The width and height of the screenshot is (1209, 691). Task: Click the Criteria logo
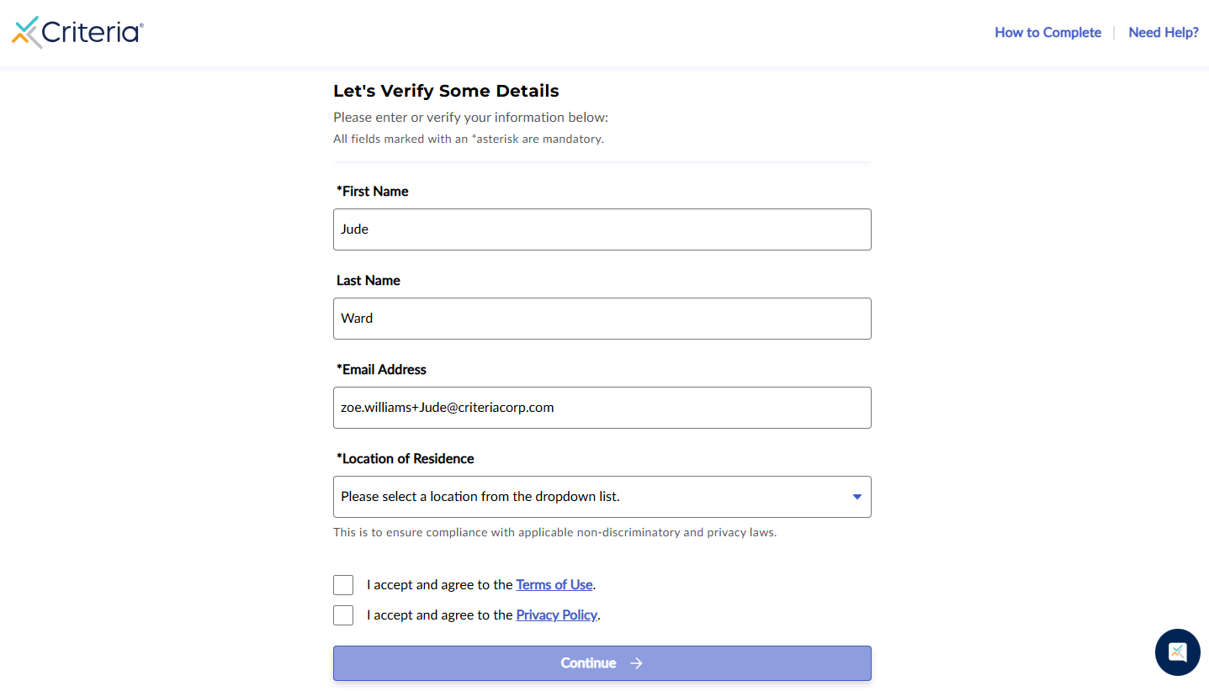77,32
